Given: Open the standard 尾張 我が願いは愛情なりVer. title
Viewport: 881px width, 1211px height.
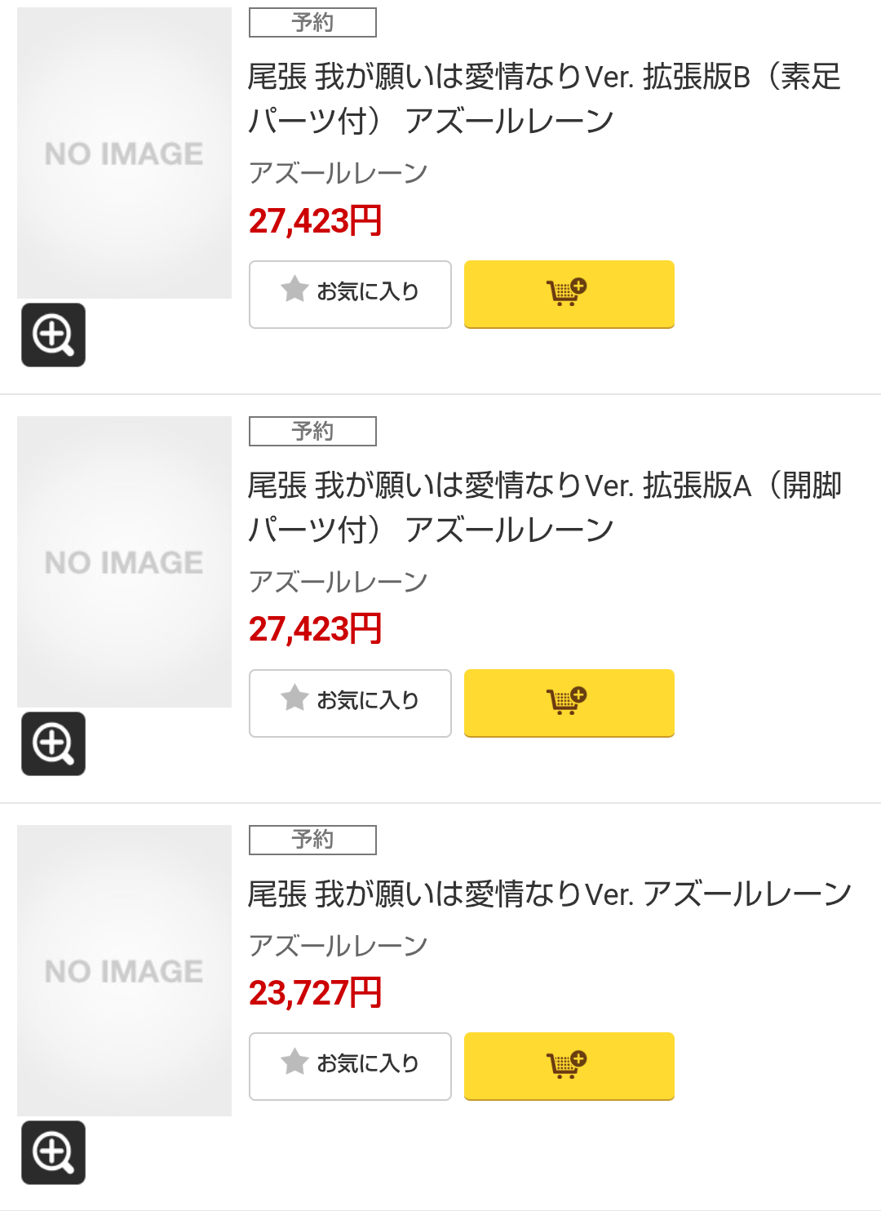Looking at the screenshot, I should [549, 894].
